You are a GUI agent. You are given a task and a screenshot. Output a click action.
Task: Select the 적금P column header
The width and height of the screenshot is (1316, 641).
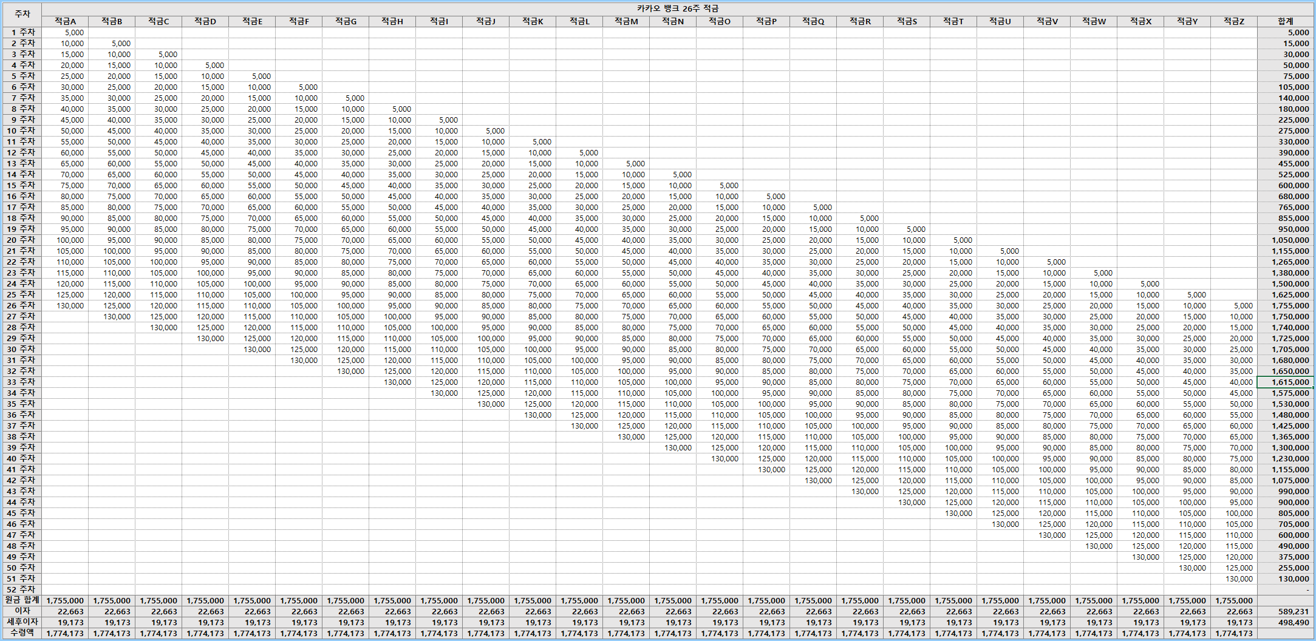[766, 21]
